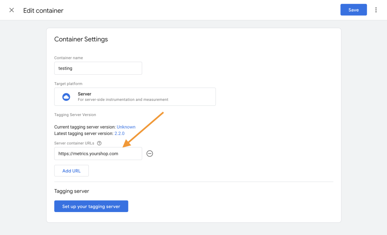Image resolution: width=387 pixels, height=235 pixels.
Task: Open the three-dot more options menu
Action: coord(376,10)
